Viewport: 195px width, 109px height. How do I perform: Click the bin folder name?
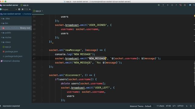[6, 23]
